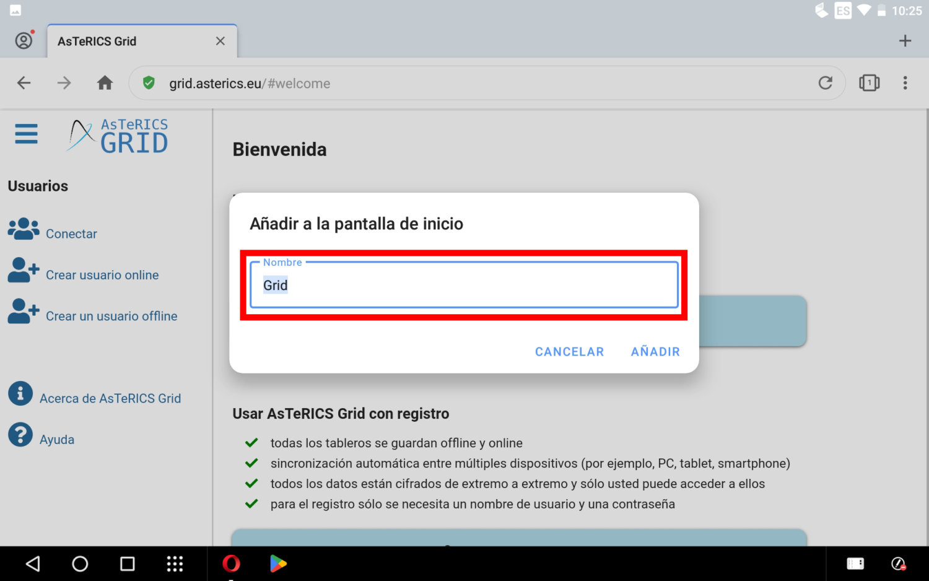Click the Crear un usuario offline icon
Image resolution: width=929 pixels, height=581 pixels.
(x=22, y=311)
